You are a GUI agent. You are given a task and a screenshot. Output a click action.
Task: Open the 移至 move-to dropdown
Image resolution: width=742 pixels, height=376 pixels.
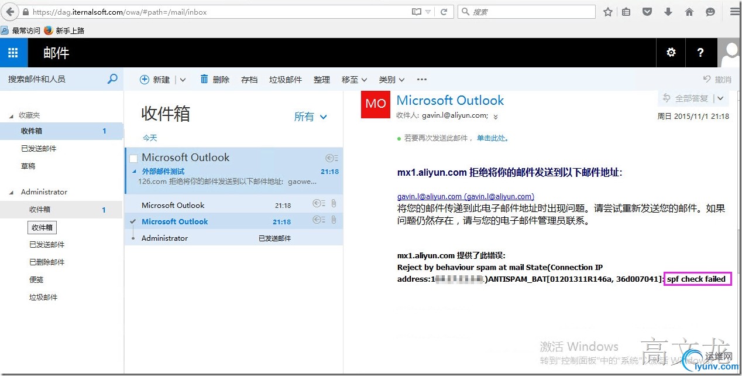click(x=354, y=80)
